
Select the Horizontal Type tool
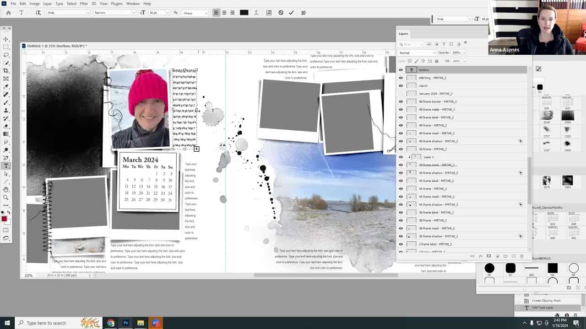[x=6, y=165]
